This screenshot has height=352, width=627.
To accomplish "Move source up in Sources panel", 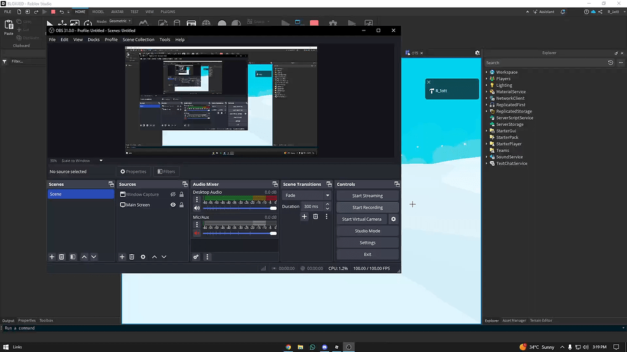I will coord(154,257).
